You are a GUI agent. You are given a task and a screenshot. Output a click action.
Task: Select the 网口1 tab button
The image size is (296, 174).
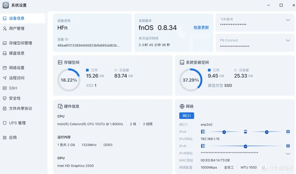(x=187, y=116)
